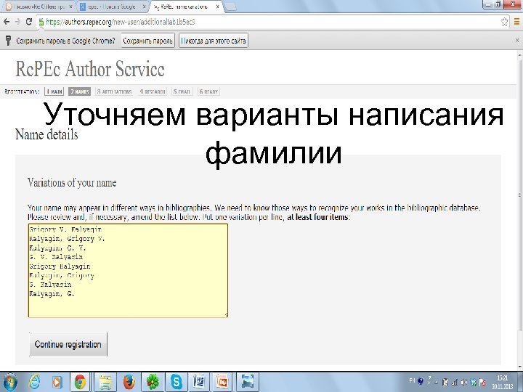Open Windows Media Player from taskbar
Screen dimensions: 523x392
point(57,382)
